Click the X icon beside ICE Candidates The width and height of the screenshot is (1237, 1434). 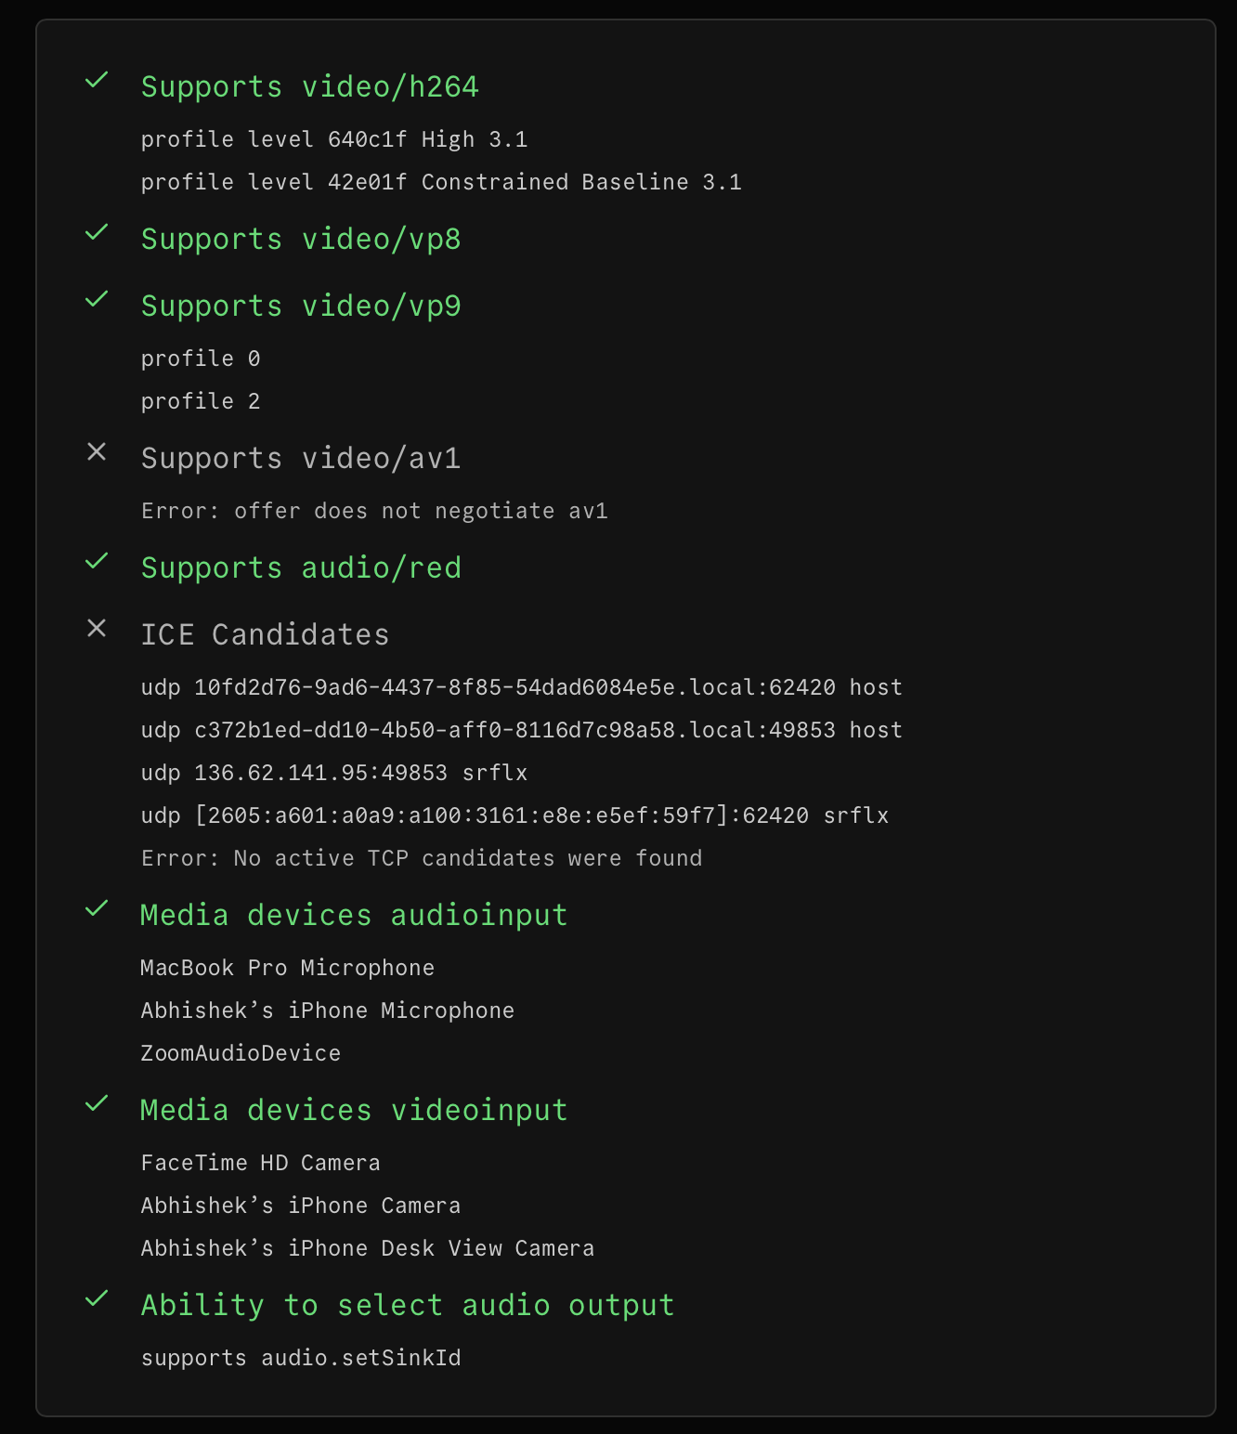(97, 629)
